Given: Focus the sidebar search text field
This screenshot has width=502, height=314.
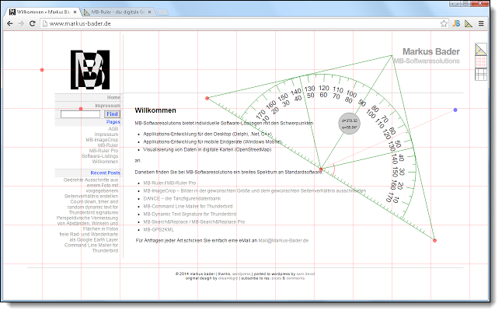Looking at the screenshot, I should click(x=80, y=114).
